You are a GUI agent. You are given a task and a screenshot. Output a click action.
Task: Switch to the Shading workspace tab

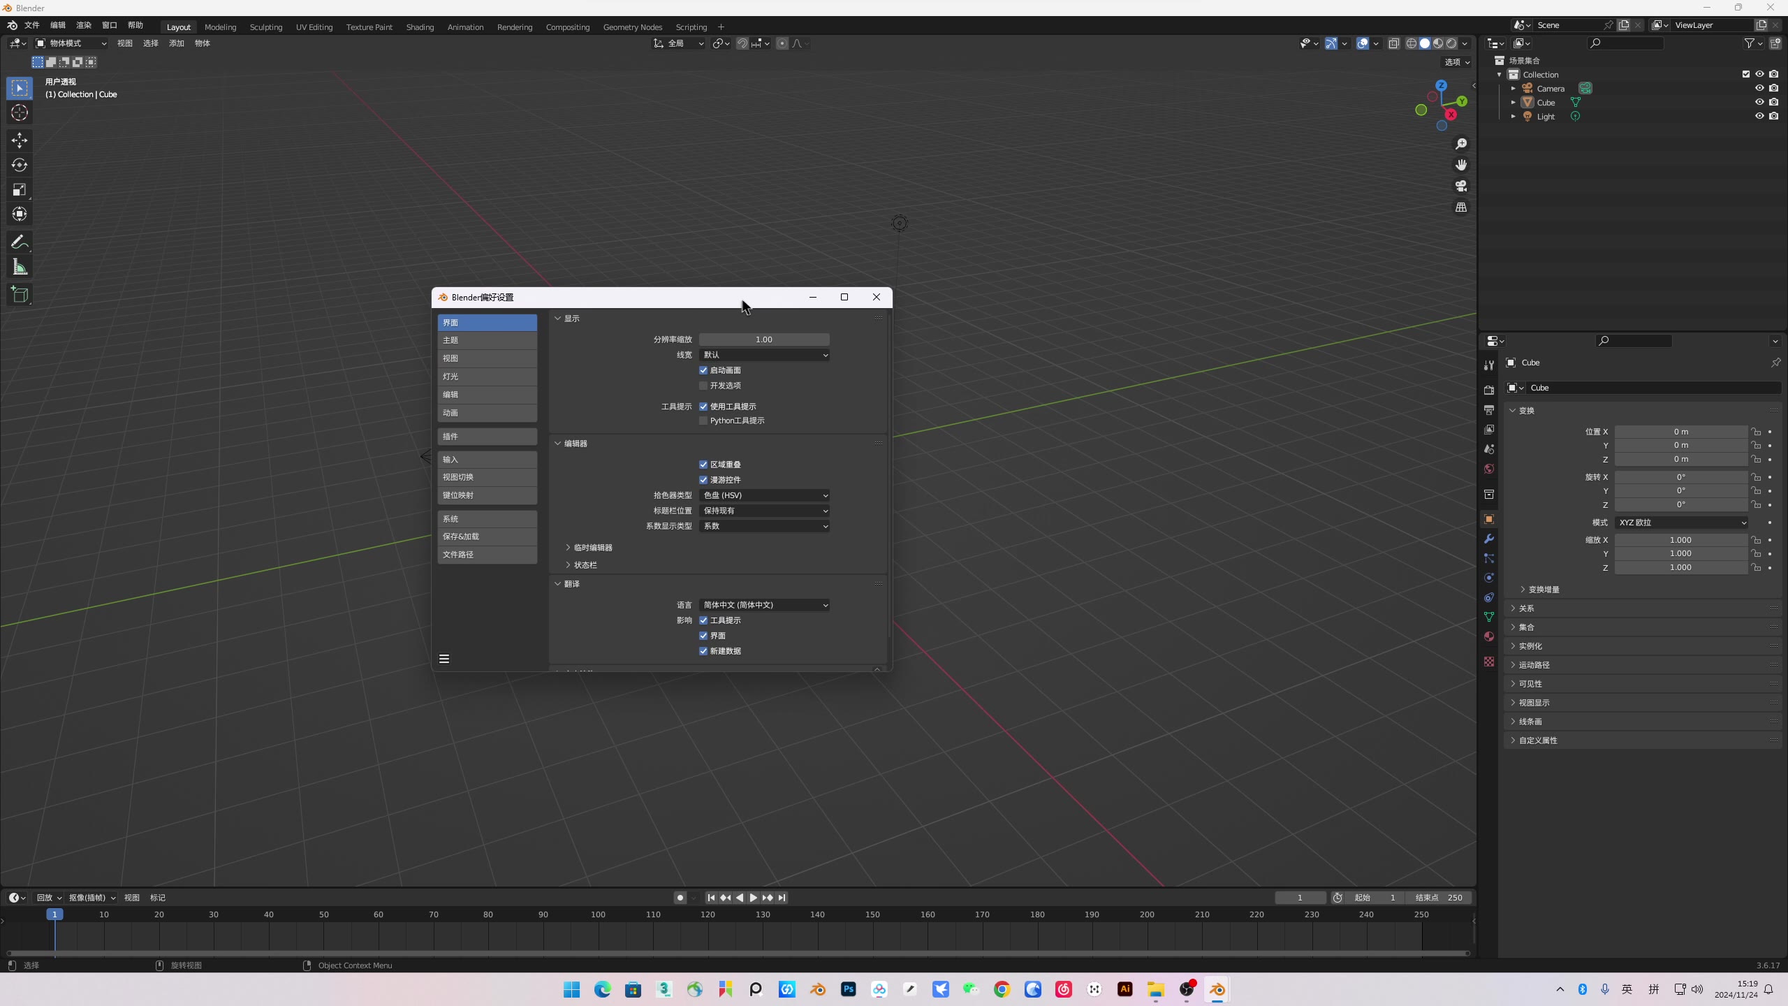(x=420, y=27)
